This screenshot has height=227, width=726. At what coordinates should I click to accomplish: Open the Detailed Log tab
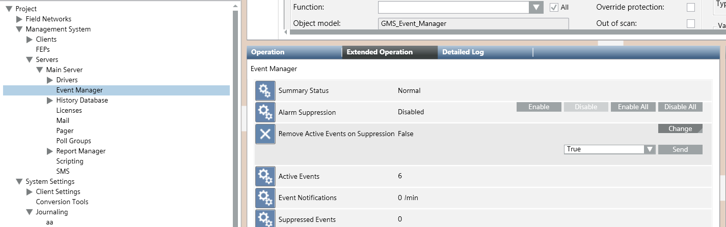(x=463, y=52)
